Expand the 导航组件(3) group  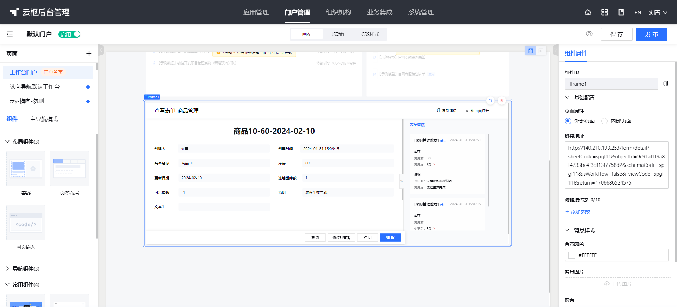[7, 269]
